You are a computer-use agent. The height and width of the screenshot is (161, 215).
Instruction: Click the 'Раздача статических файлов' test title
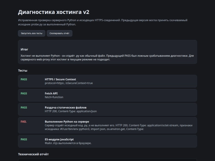(66, 108)
